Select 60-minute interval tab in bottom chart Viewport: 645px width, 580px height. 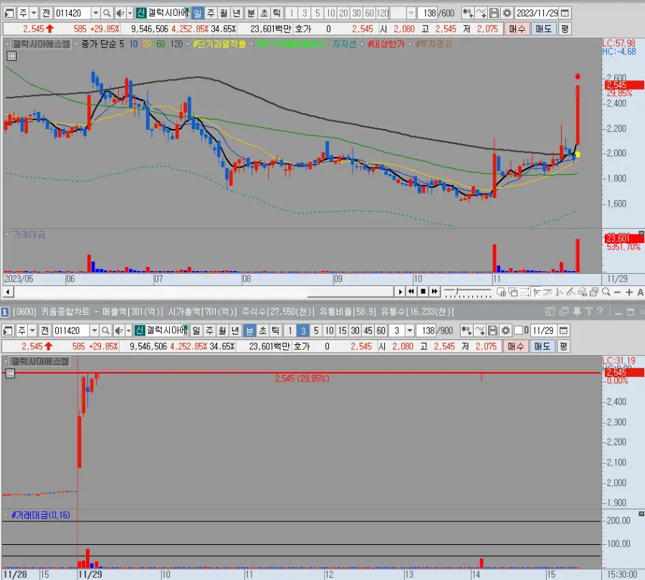tap(381, 331)
